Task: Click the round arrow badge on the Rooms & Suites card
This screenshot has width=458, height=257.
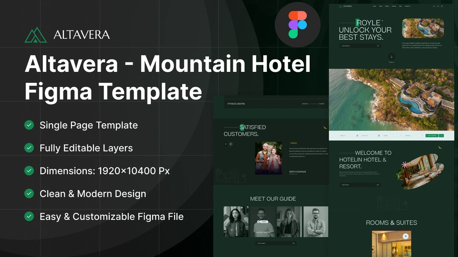Action: tap(406, 237)
